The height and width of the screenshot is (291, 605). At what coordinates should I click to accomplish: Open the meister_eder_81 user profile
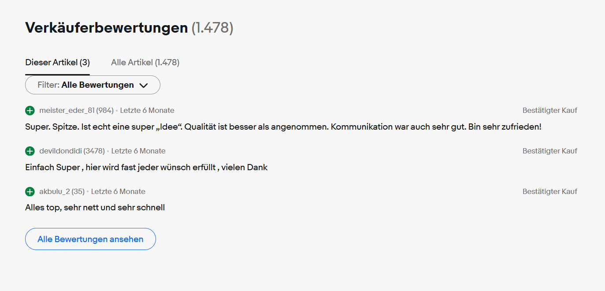[67, 110]
